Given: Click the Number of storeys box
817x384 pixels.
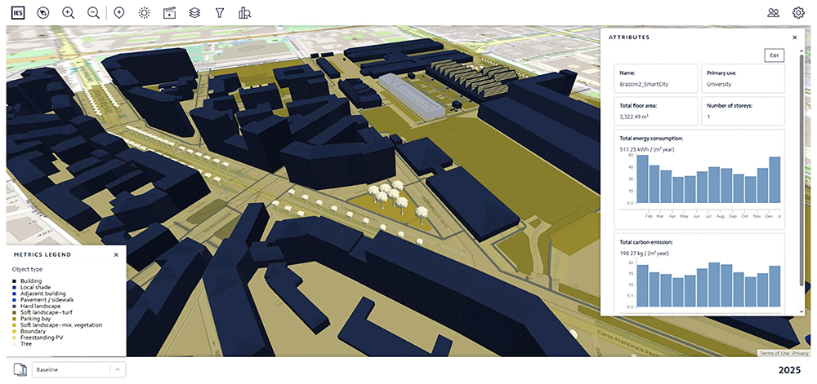Looking at the screenshot, I should 743,111.
